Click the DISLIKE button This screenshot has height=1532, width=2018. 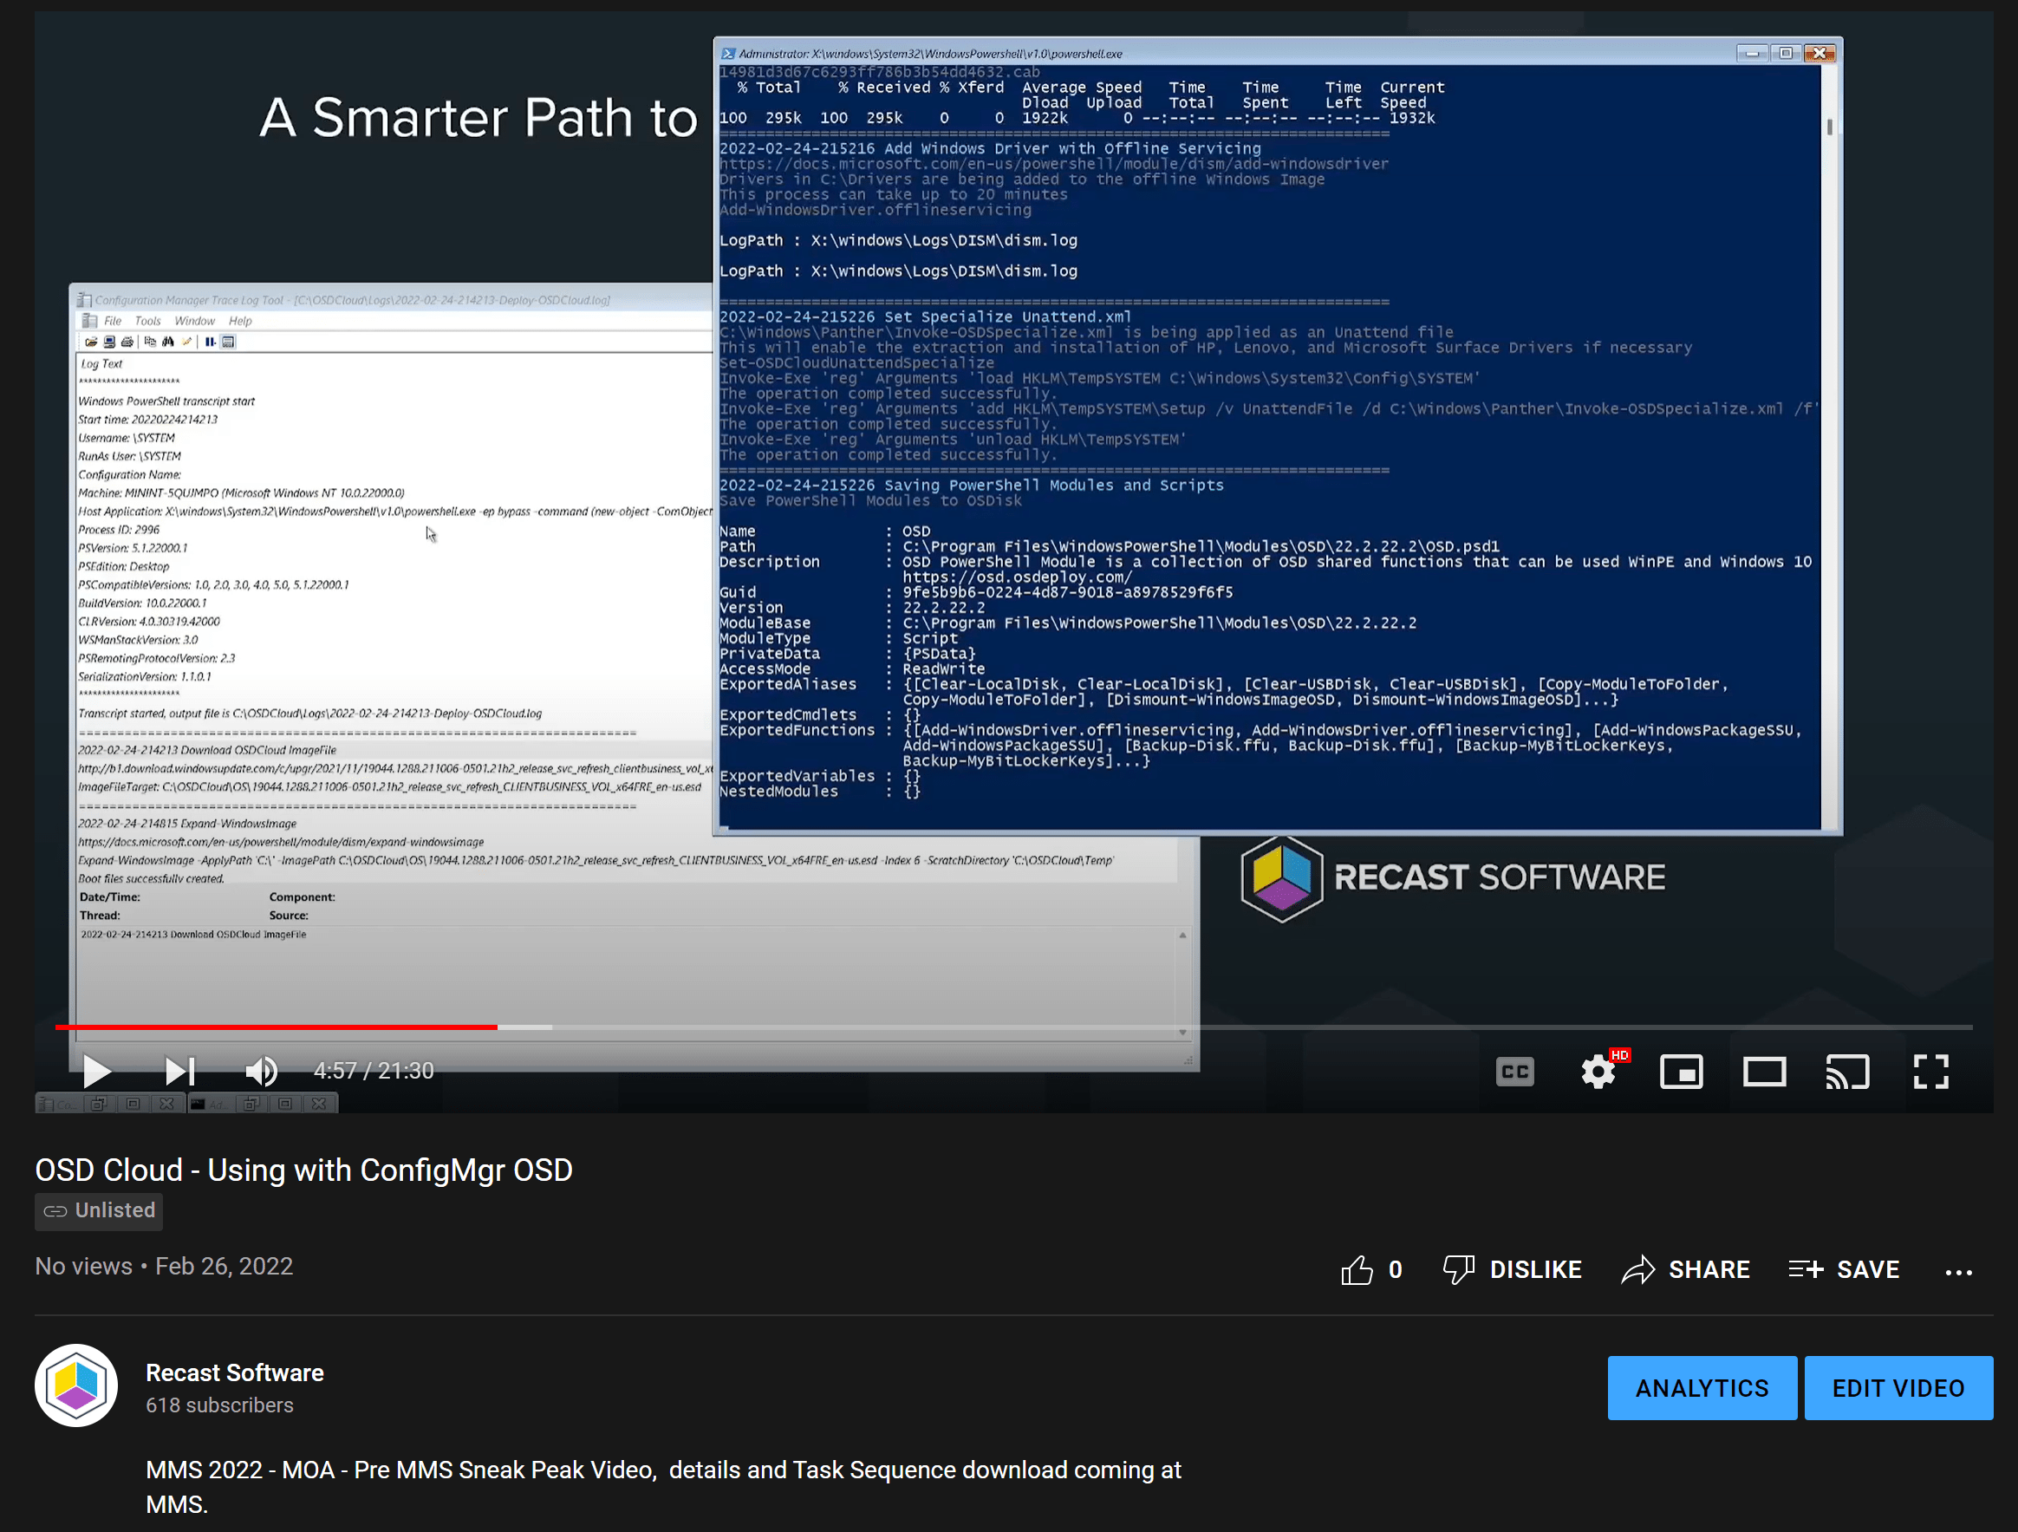tap(1513, 1269)
